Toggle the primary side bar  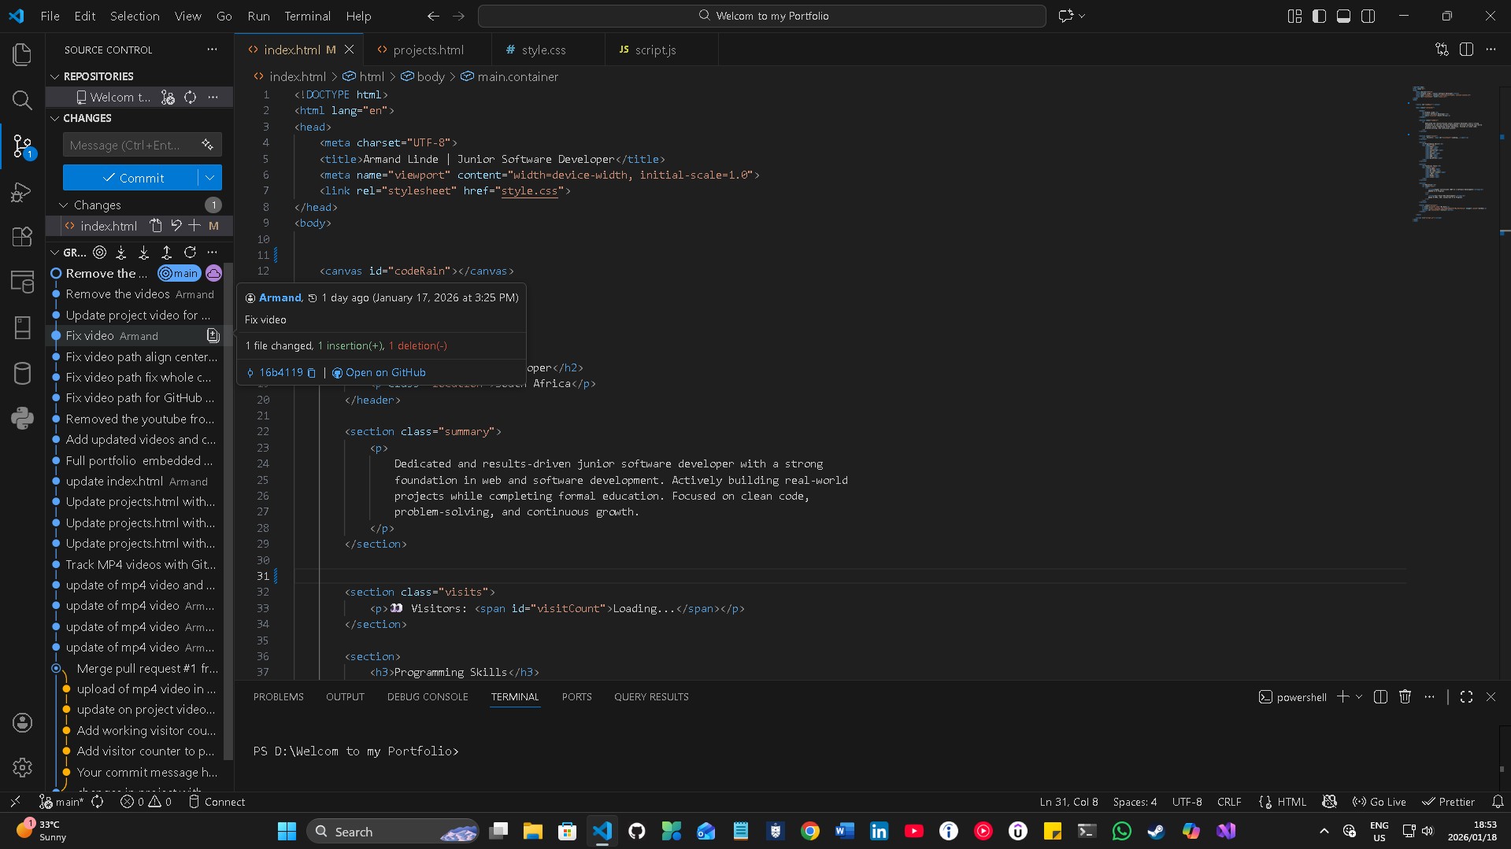click(x=1318, y=16)
